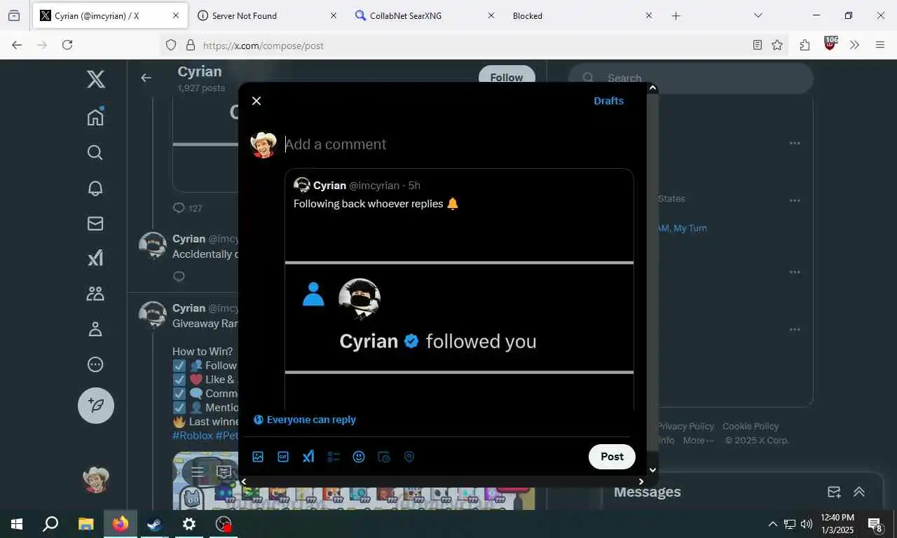Open Profile in the sidebar

click(96, 329)
